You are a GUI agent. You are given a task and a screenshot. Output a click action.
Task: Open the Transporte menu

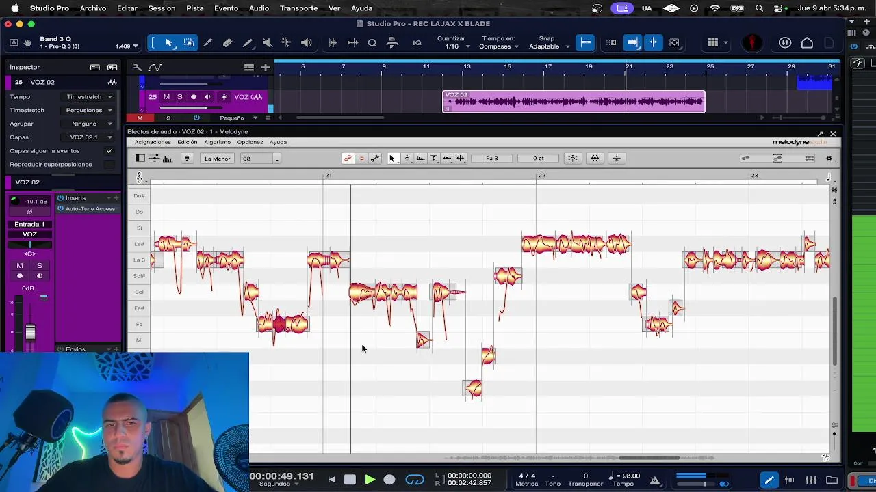(298, 8)
